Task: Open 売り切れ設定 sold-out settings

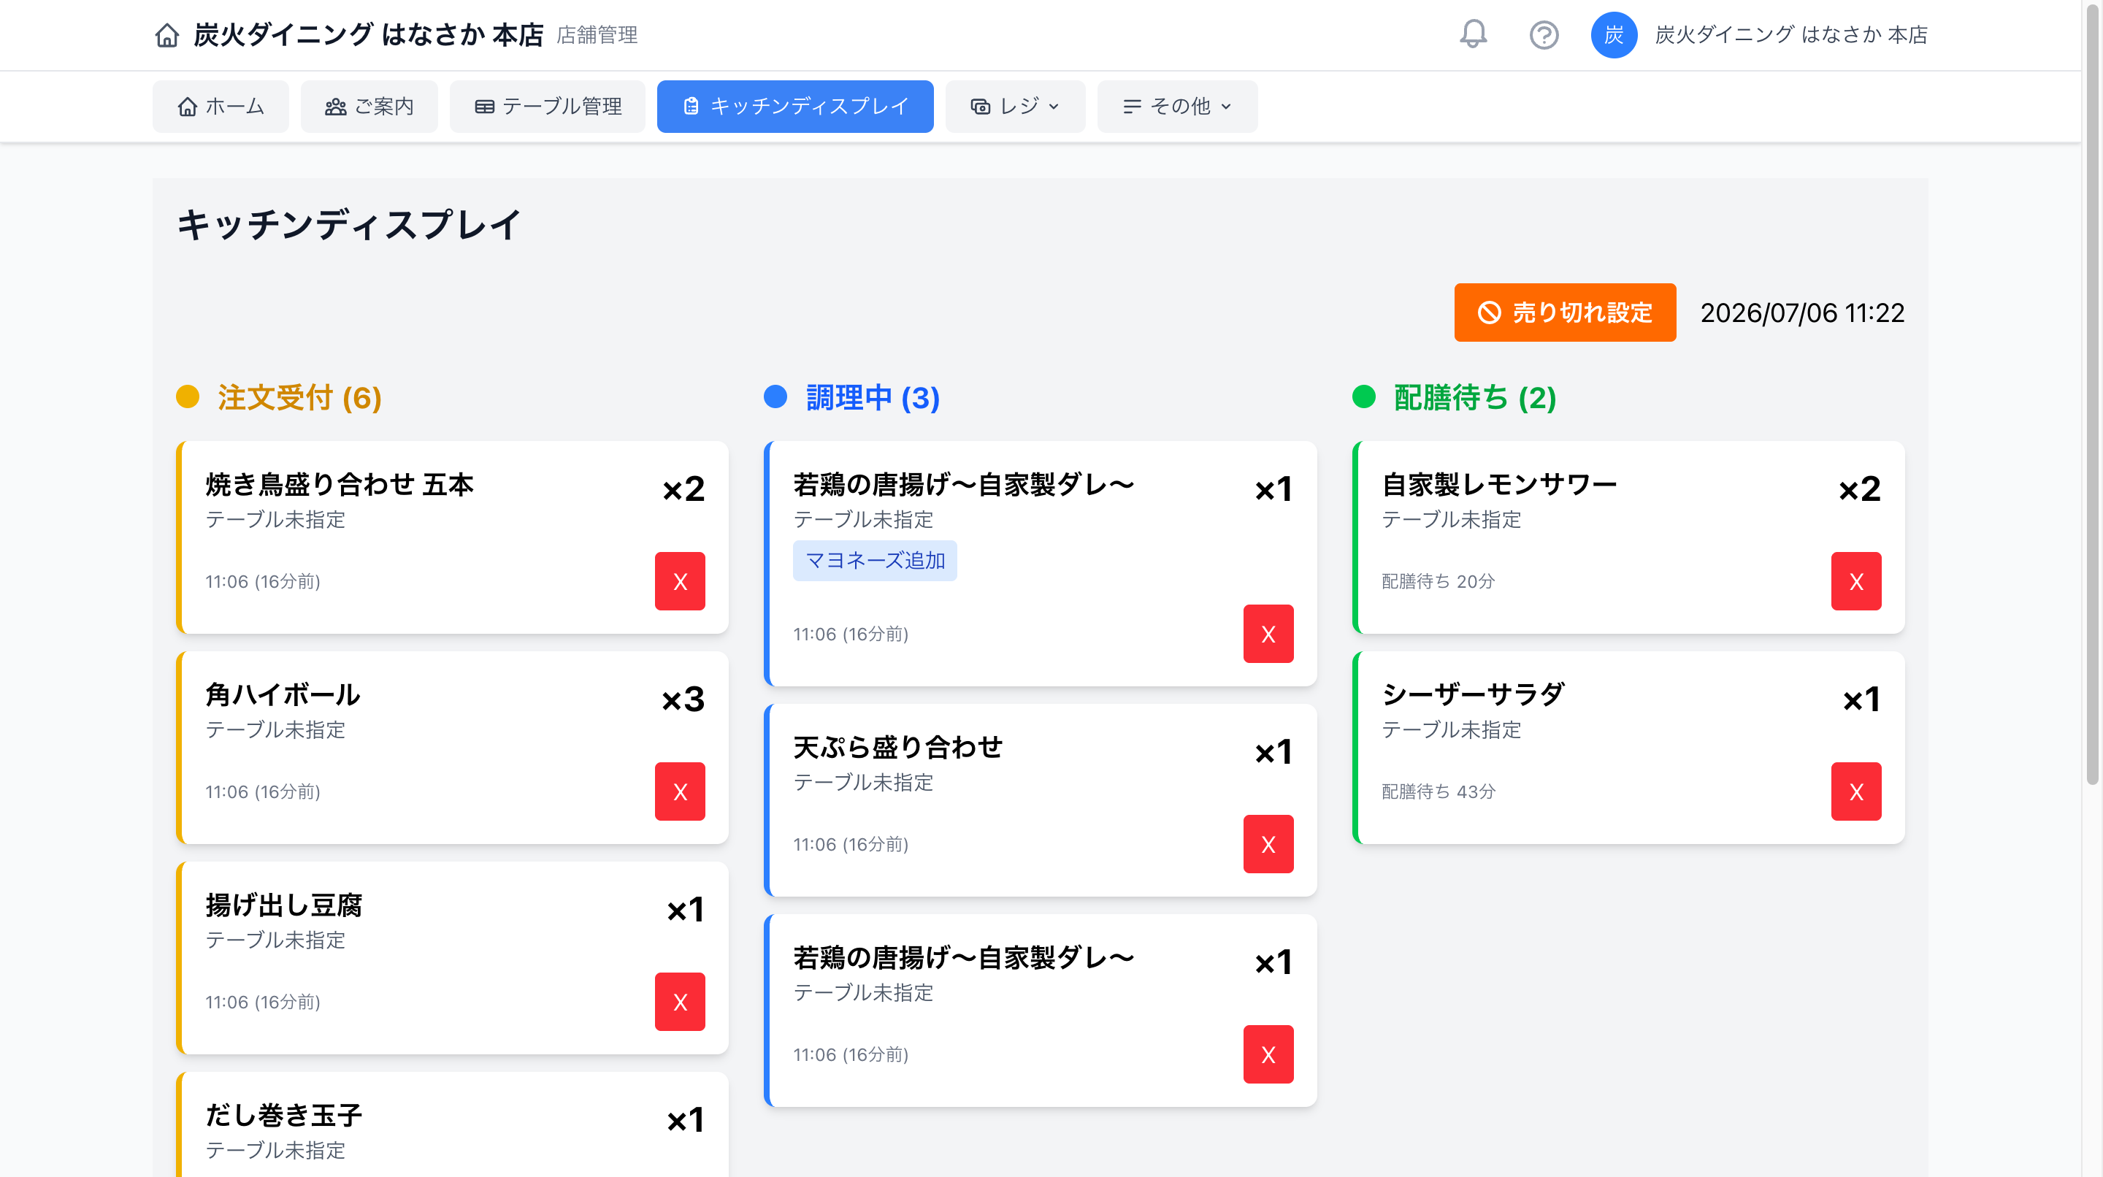Action: tap(1565, 313)
